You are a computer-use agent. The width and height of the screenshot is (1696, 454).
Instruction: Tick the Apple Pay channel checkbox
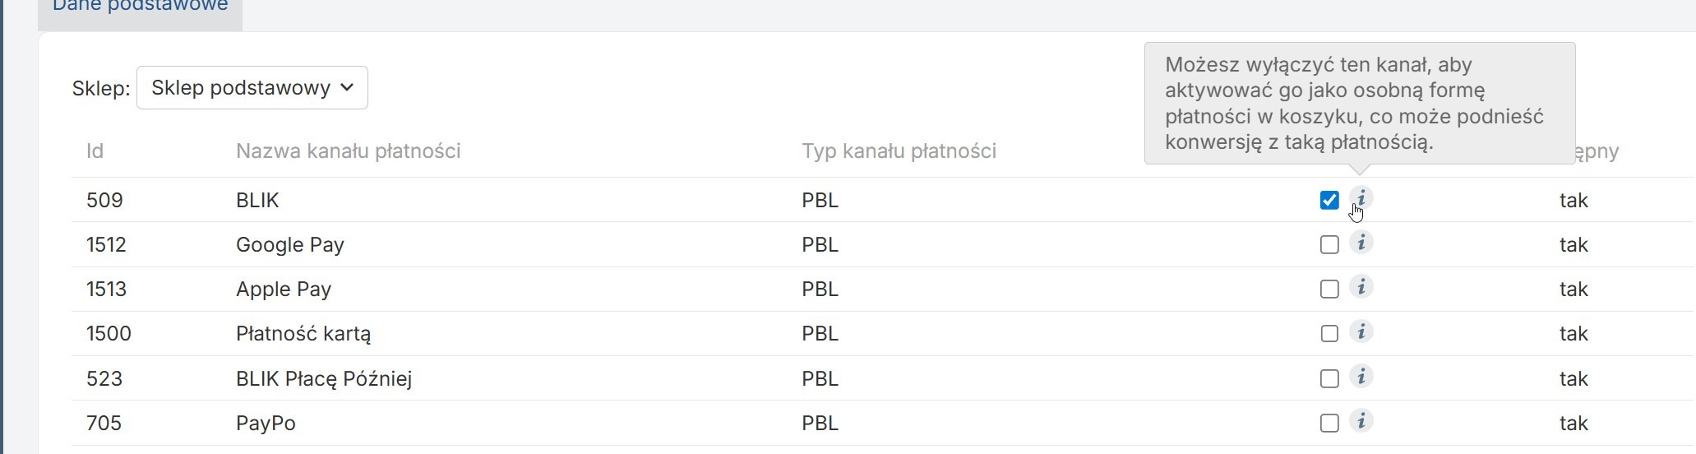tap(1329, 289)
